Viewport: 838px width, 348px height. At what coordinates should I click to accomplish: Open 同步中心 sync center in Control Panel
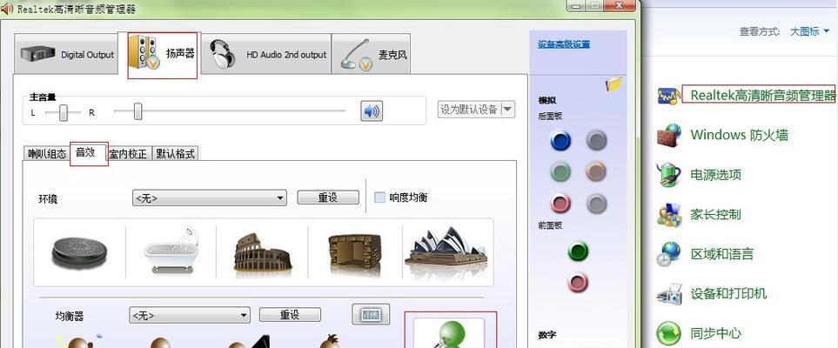coord(715,333)
